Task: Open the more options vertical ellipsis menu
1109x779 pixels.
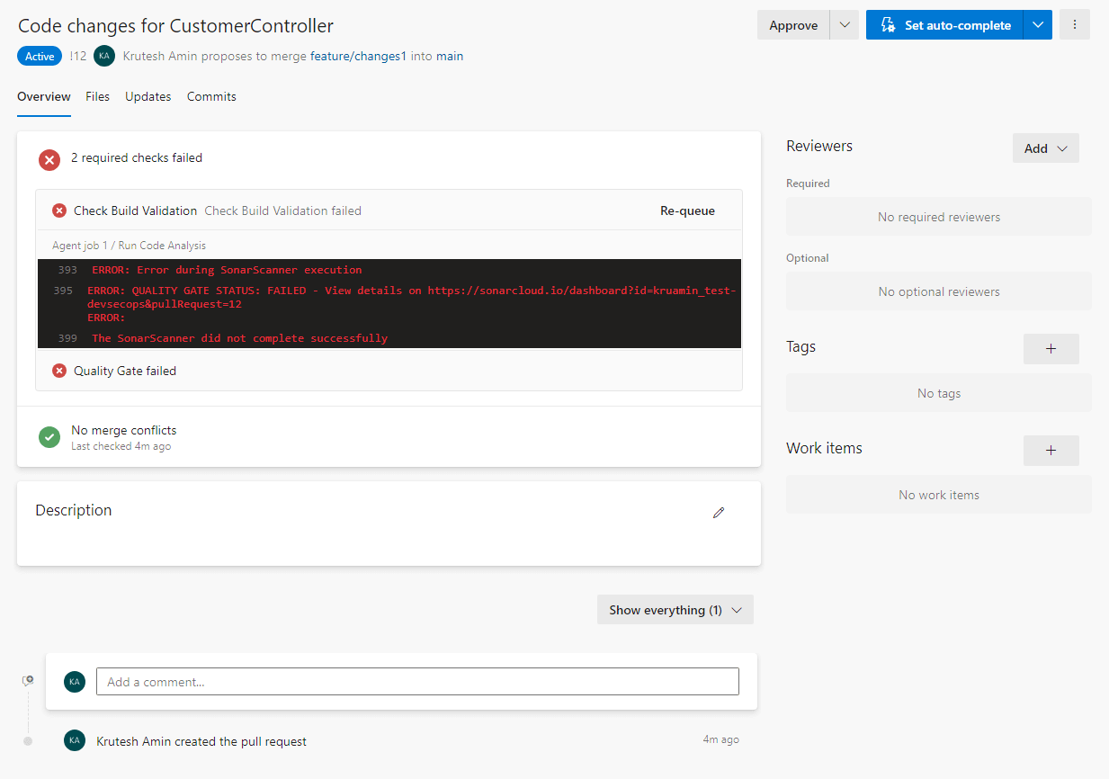Action: pos(1074,25)
